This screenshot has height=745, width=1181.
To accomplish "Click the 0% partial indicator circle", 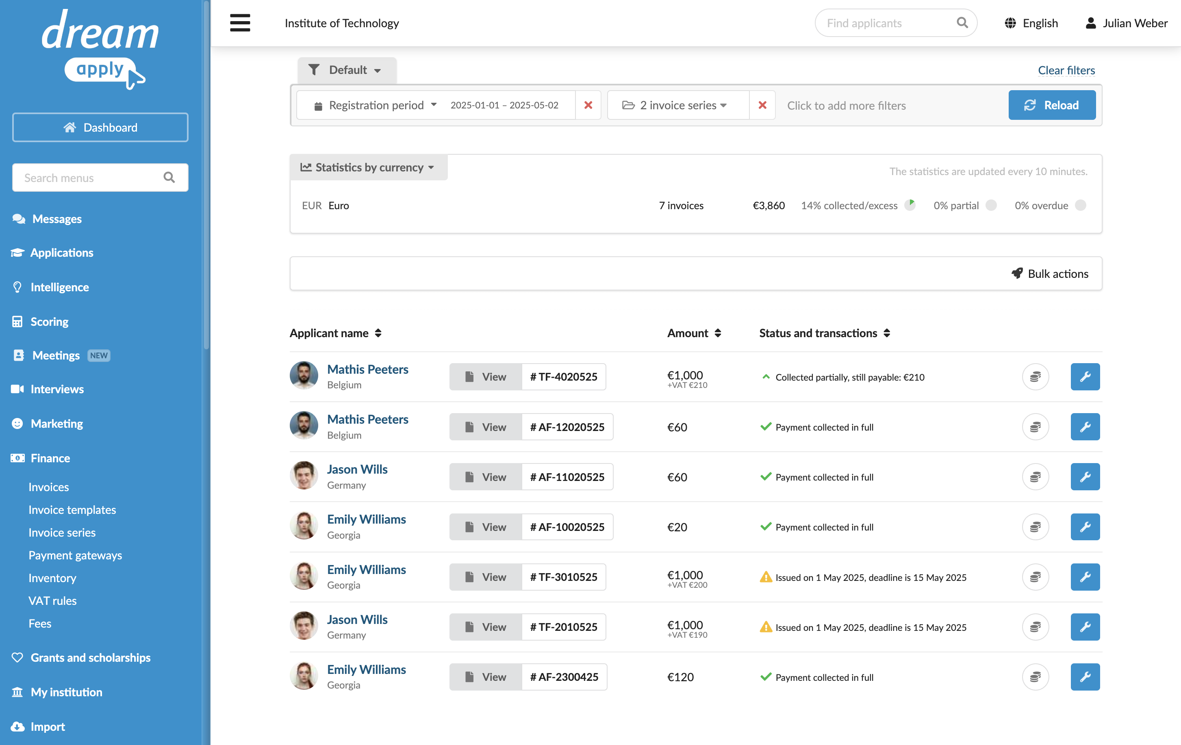I will tap(991, 205).
